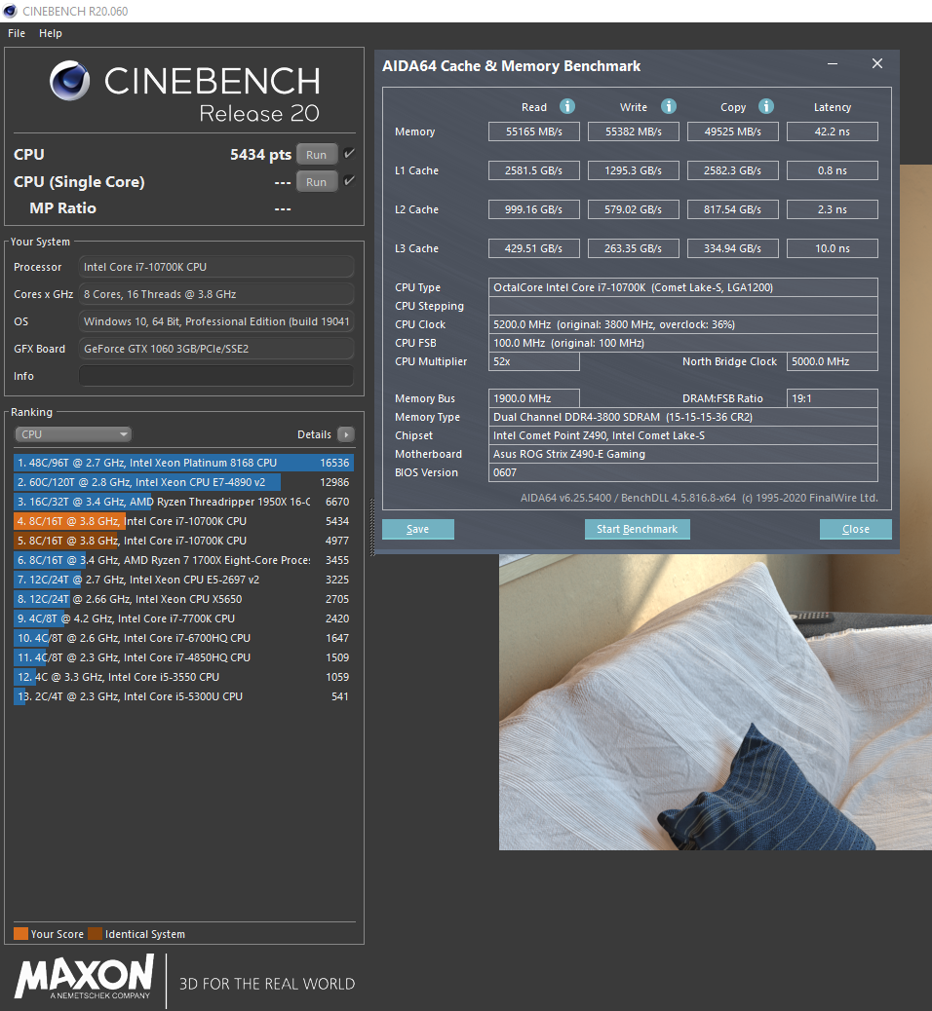Click Memory Read value 55165 MB/s
The width and height of the screenshot is (932, 1011).
coord(534,131)
